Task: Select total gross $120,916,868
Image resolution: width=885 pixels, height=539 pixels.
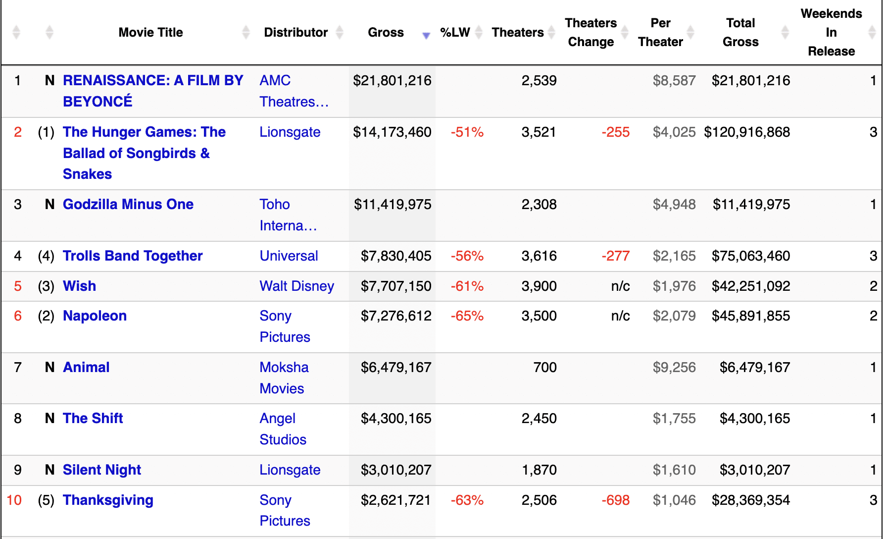Action: point(747,132)
